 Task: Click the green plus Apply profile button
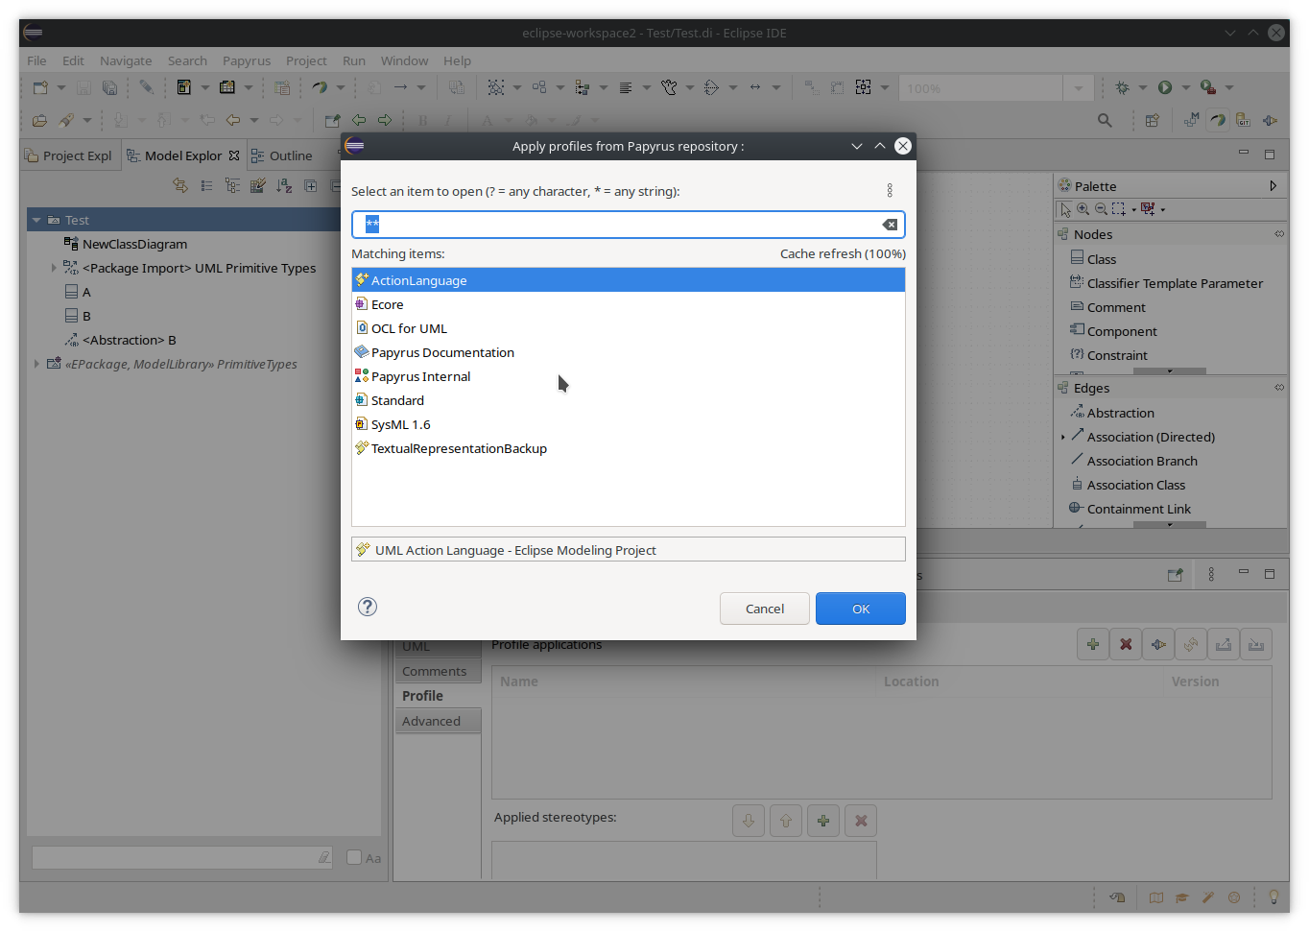(x=1093, y=644)
